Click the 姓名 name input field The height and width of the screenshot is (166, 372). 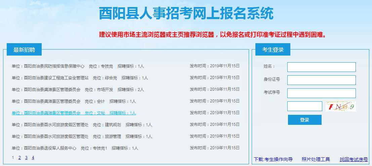click(x=321, y=67)
